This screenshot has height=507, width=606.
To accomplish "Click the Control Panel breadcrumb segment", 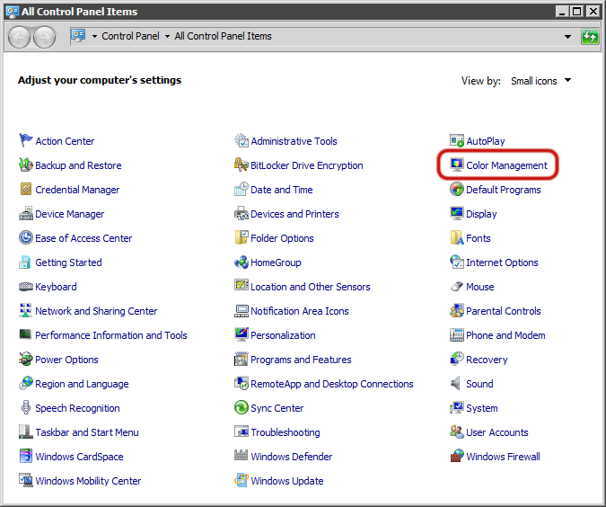I will [x=130, y=36].
